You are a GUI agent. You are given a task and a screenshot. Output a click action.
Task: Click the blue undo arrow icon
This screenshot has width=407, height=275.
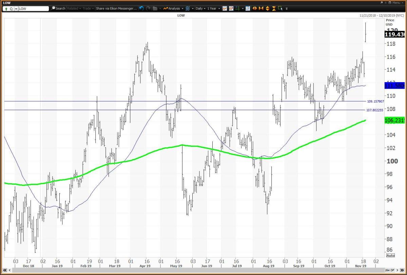click(141, 8)
